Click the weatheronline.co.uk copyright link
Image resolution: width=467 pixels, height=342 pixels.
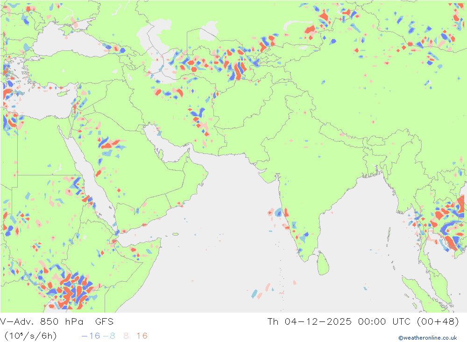428,338
